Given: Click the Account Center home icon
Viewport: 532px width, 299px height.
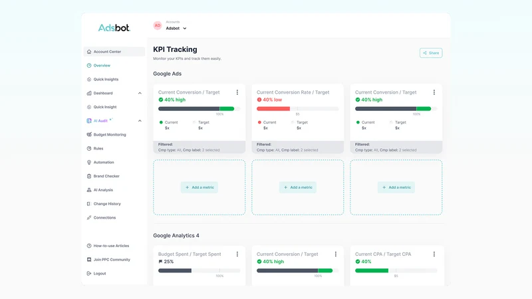Looking at the screenshot, I should (x=89, y=52).
